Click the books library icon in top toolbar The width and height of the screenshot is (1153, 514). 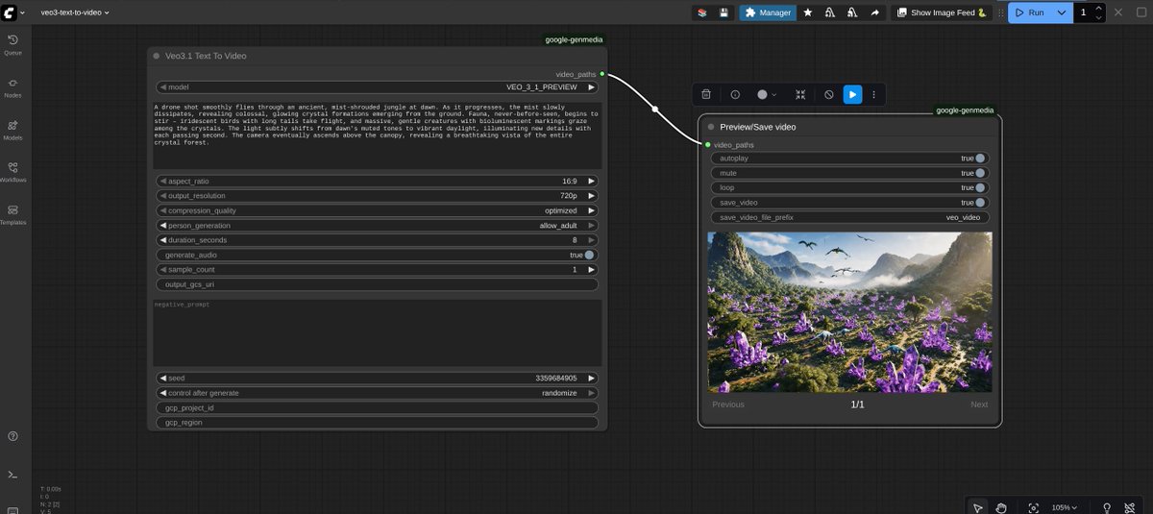(703, 12)
